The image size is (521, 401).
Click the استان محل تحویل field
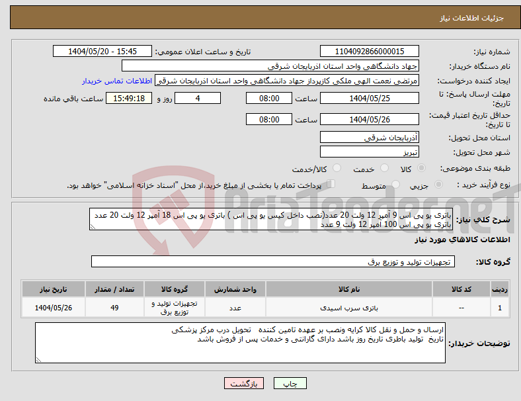tap(370, 137)
